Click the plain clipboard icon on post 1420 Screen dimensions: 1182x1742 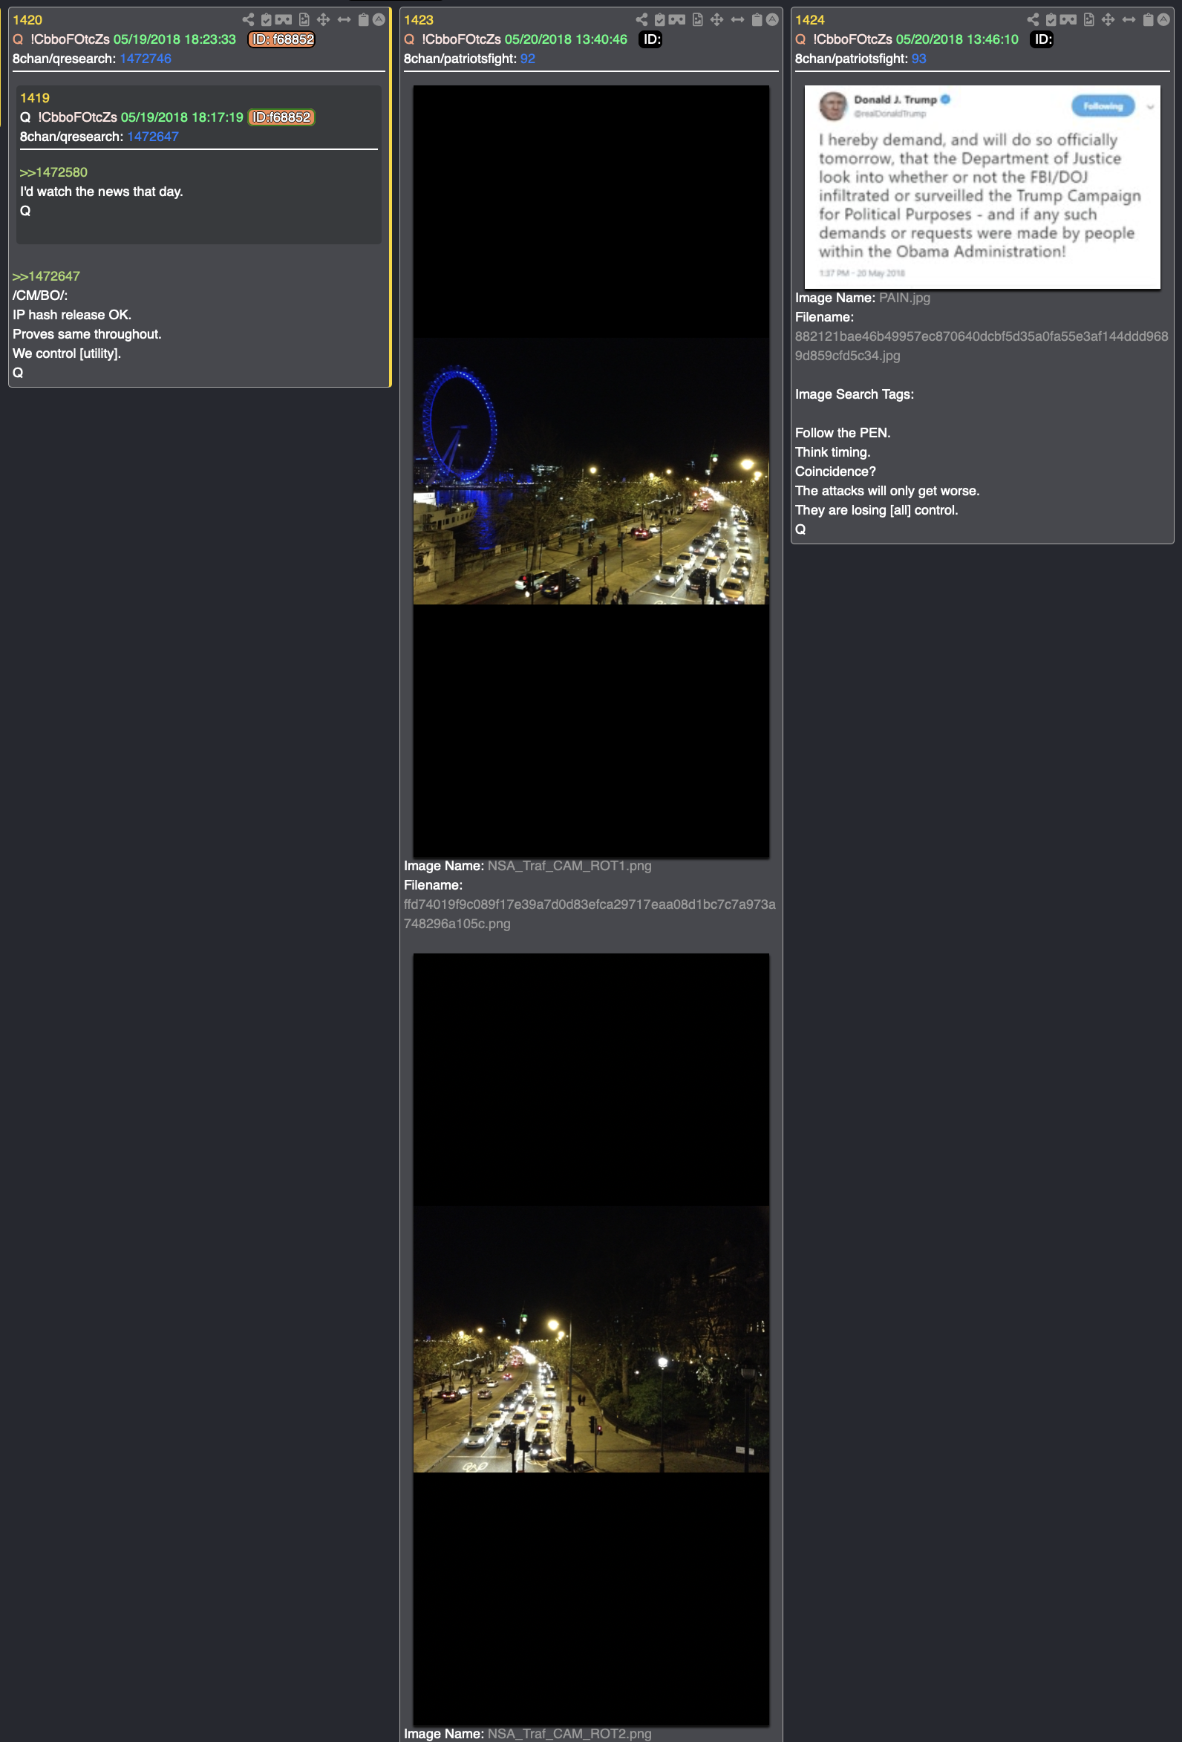[364, 19]
